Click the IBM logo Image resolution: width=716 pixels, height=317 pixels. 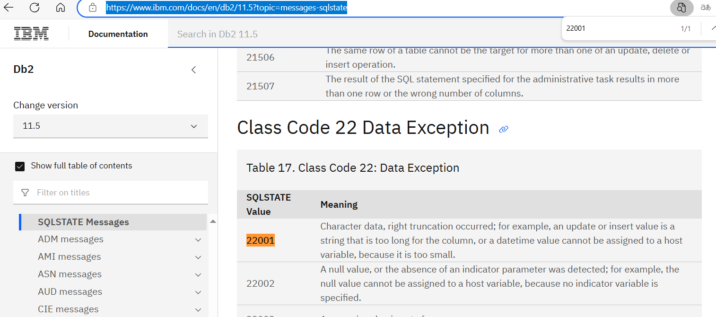[31, 34]
